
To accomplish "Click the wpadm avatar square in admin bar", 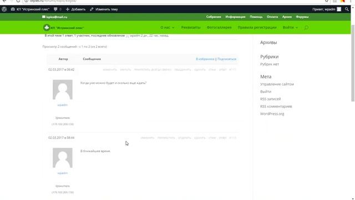I will [x=339, y=9].
